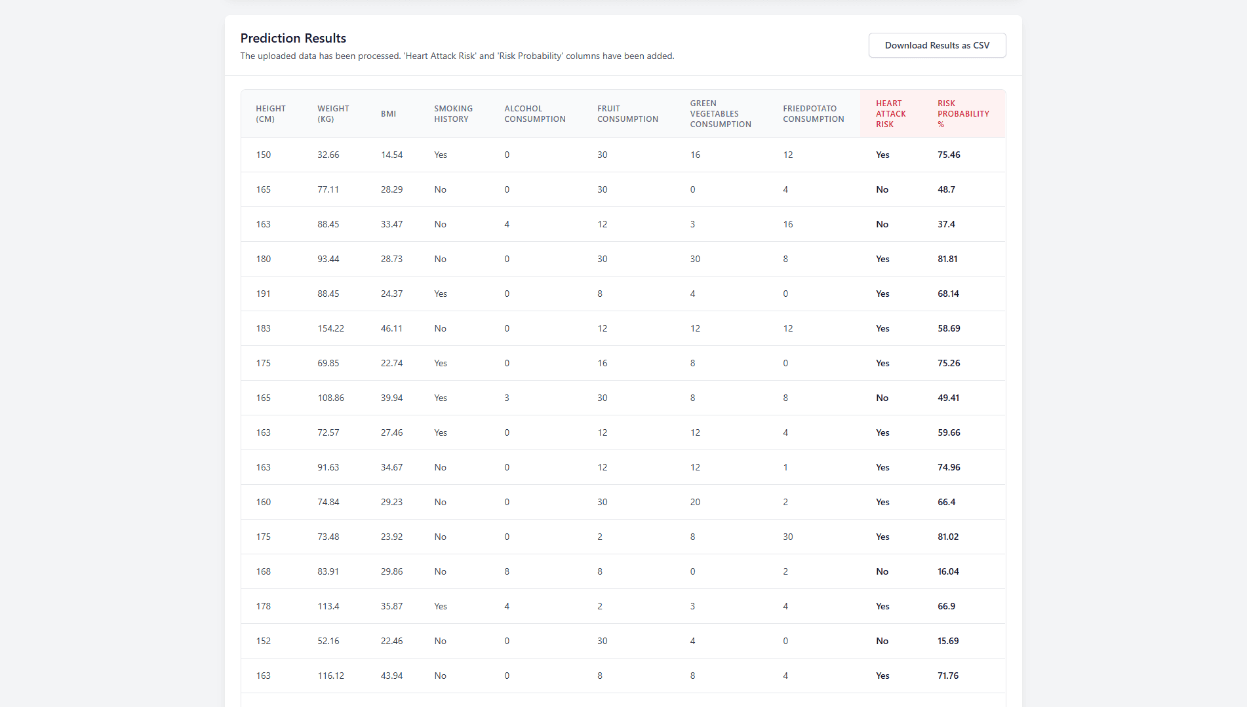Click the Weight (KG) column header
Screen dimensions: 1247x707
[333, 114]
